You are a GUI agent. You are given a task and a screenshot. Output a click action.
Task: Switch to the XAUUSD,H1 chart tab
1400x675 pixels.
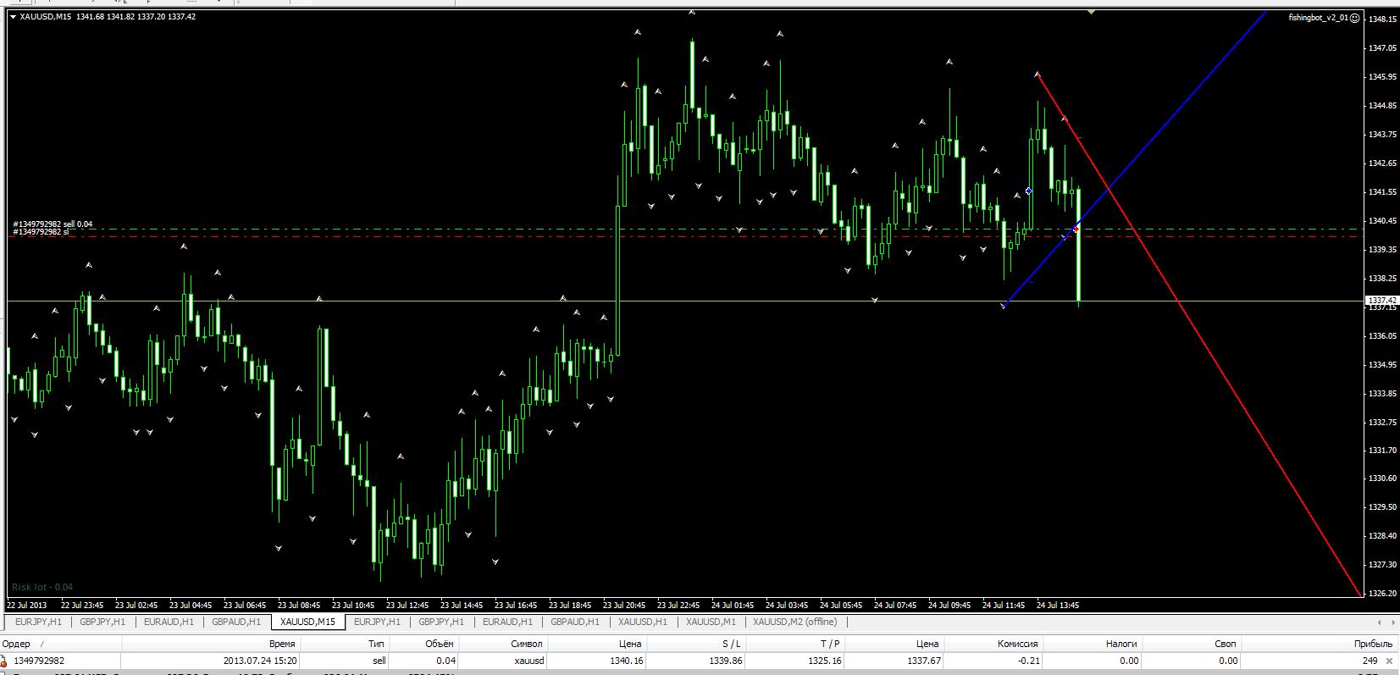pos(643,622)
